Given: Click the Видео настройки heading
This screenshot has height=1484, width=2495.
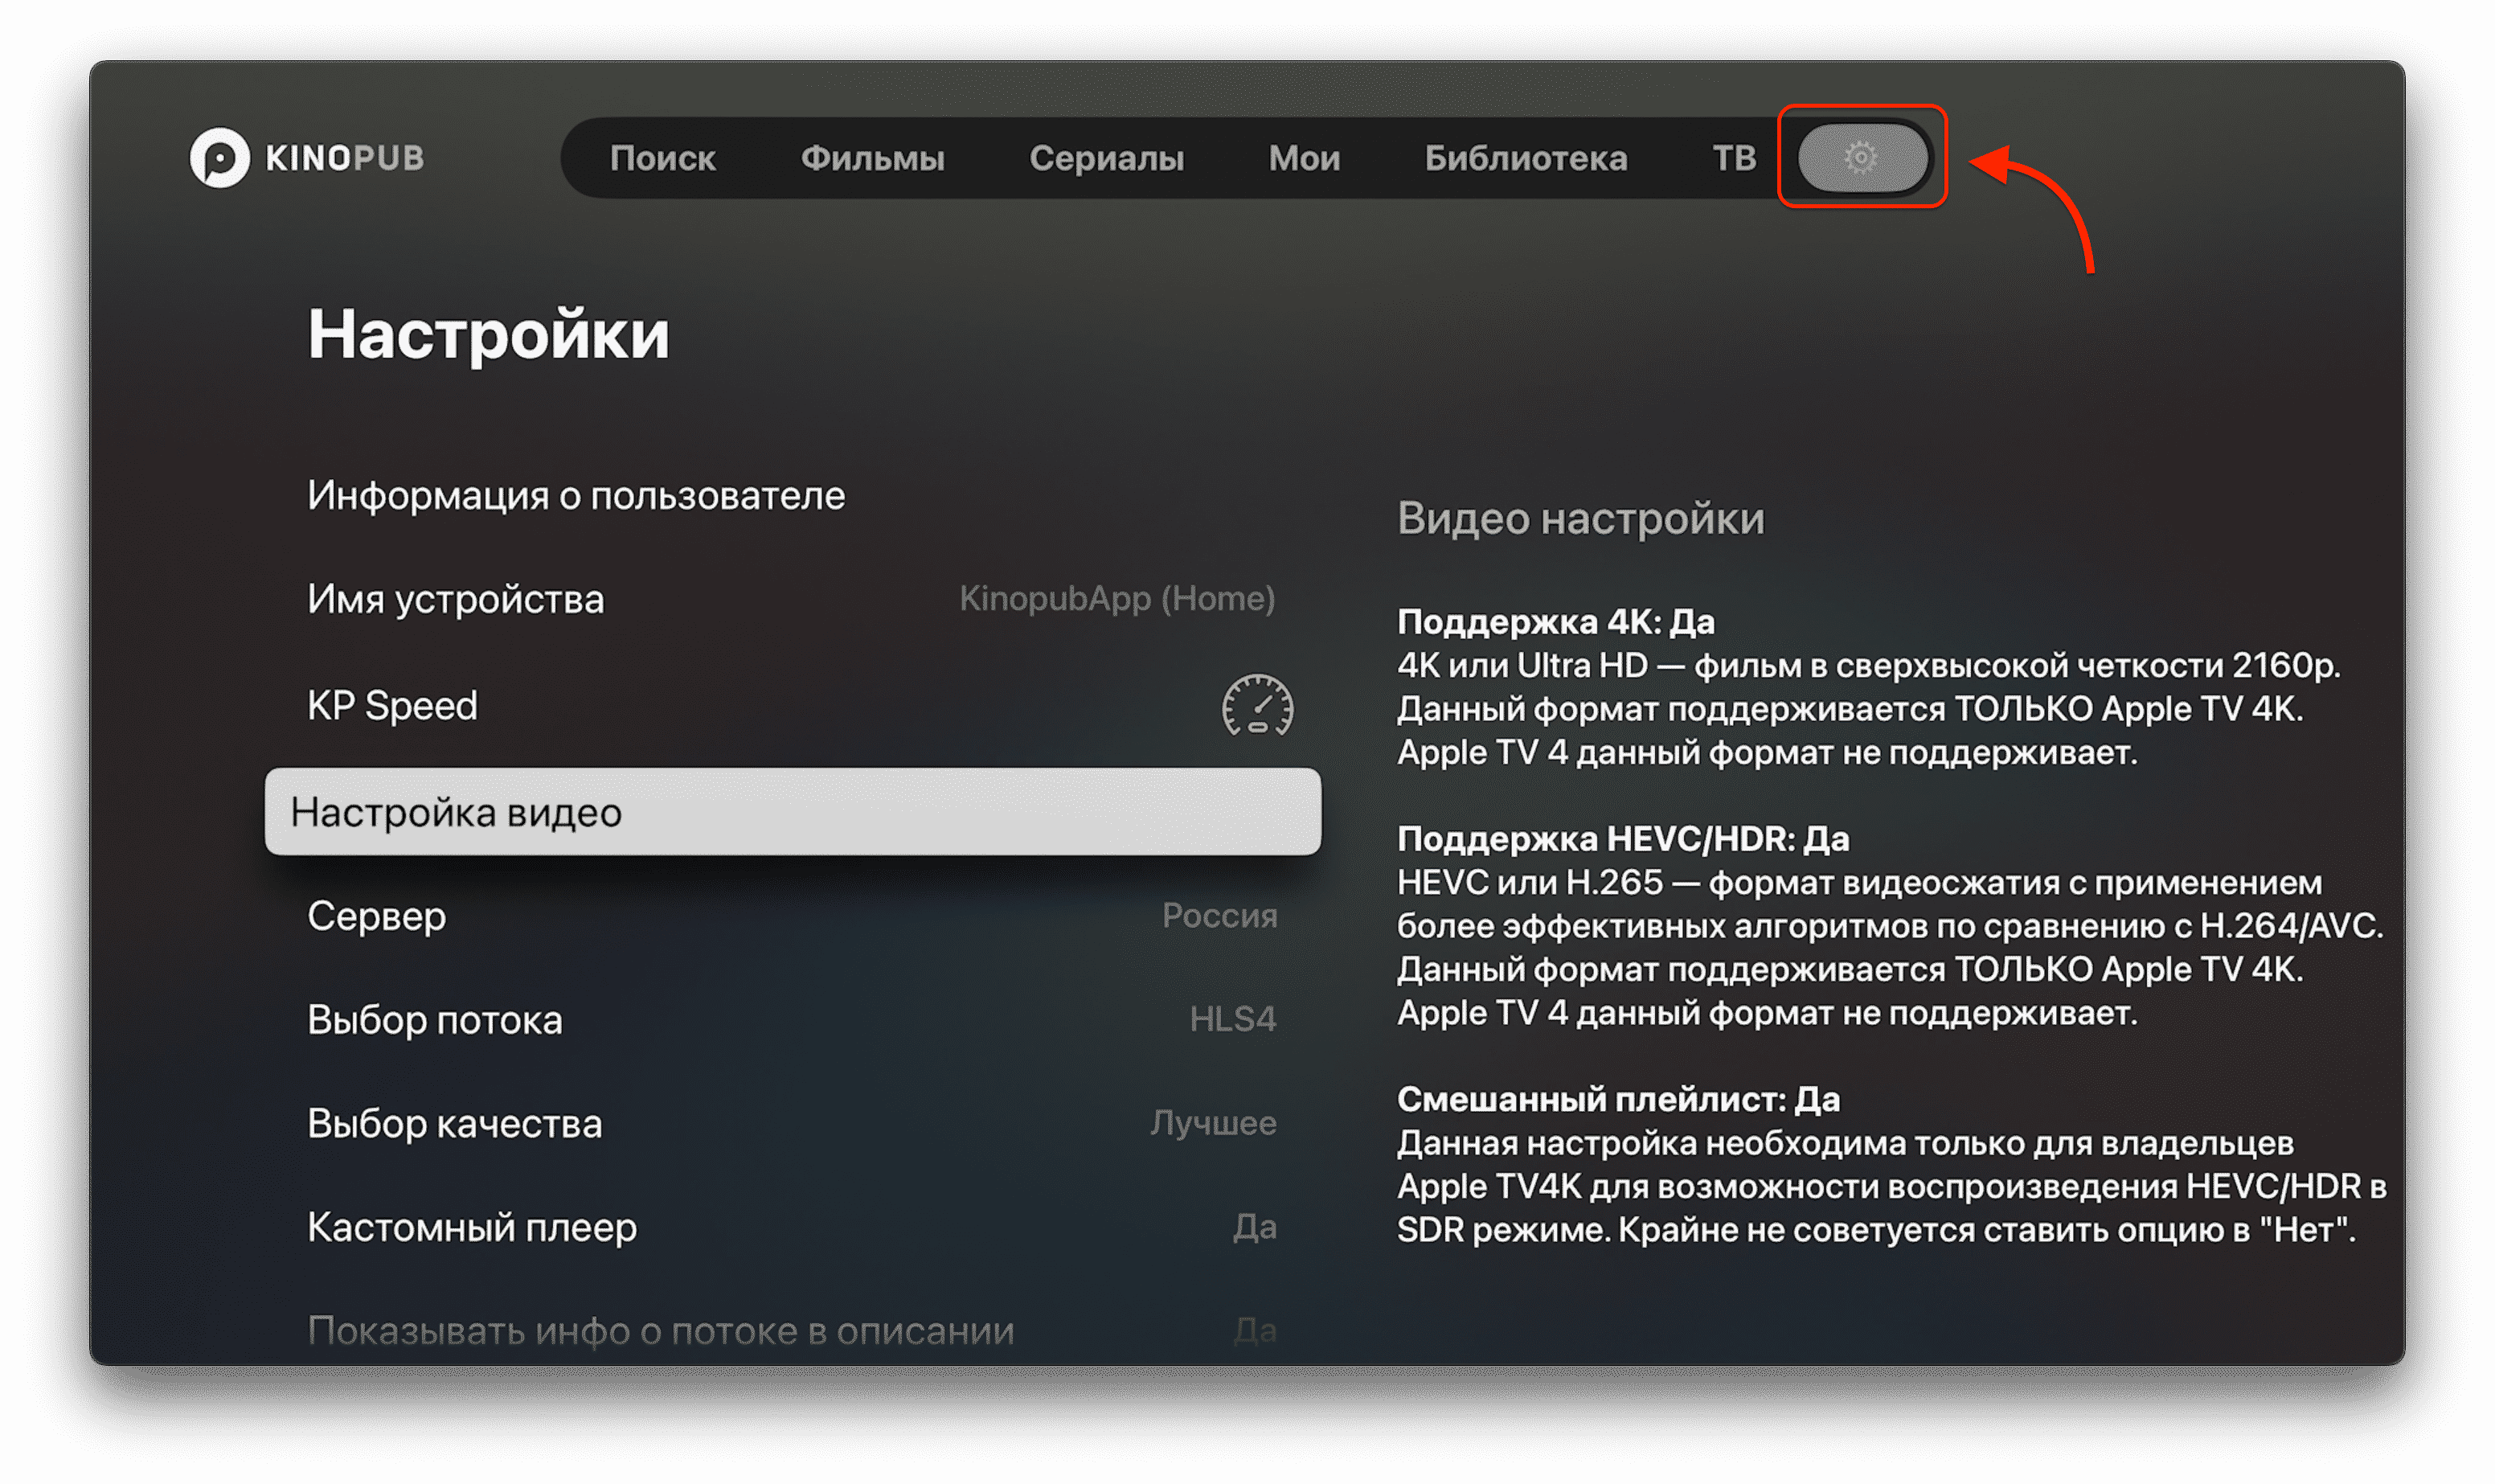Looking at the screenshot, I should point(1580,519).
